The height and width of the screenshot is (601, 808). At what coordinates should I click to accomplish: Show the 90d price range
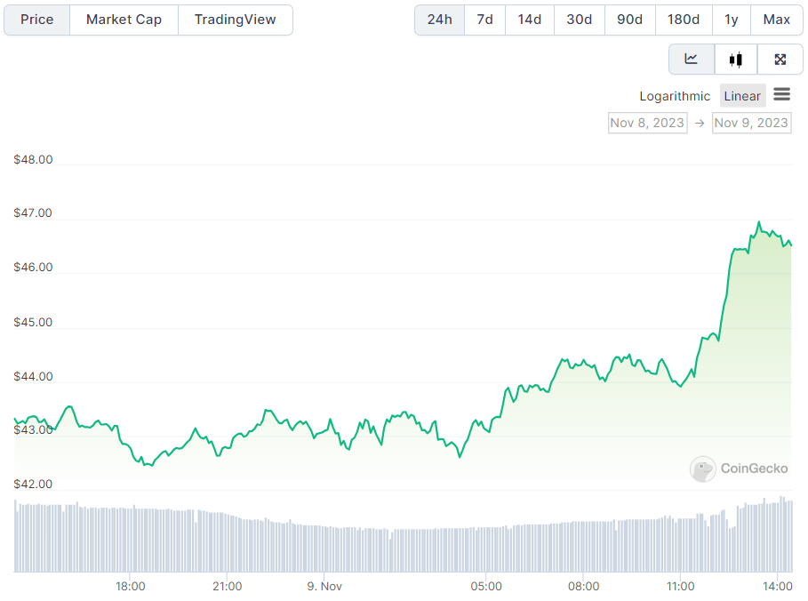[x=629, y=20]
